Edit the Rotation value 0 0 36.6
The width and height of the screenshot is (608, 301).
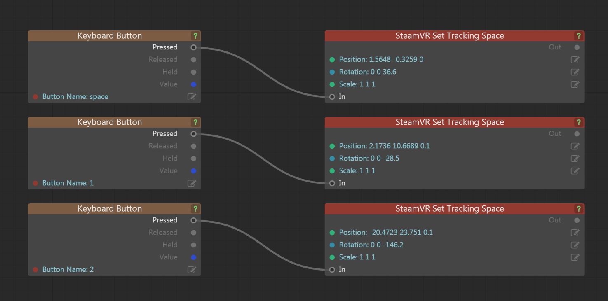(x=575, y=72)
